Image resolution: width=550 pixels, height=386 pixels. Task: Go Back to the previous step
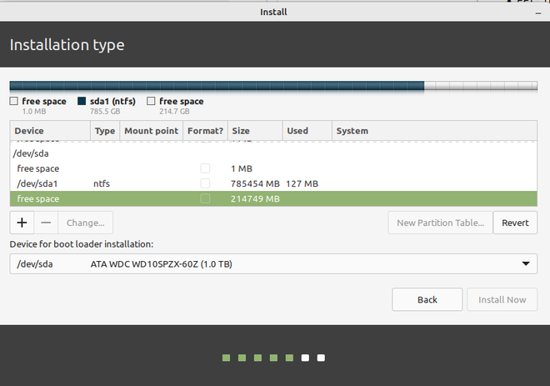point(427,299)
